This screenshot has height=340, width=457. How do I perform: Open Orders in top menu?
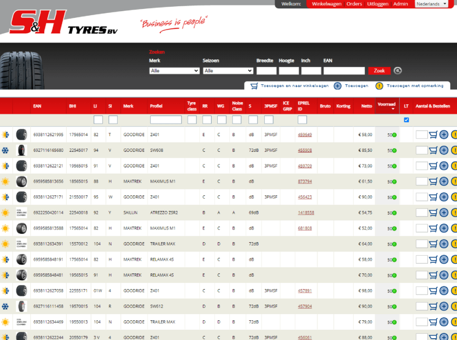pos(354,4)
